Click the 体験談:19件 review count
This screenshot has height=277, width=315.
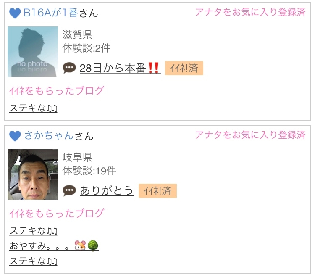click(x=89, y=171)
